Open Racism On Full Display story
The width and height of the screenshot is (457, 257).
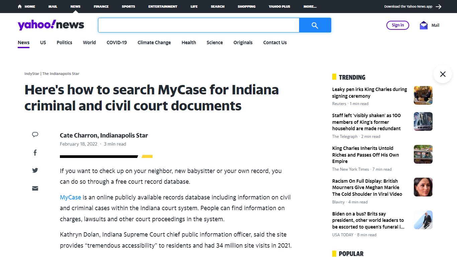pyautogui.click(x=367, y=187)
